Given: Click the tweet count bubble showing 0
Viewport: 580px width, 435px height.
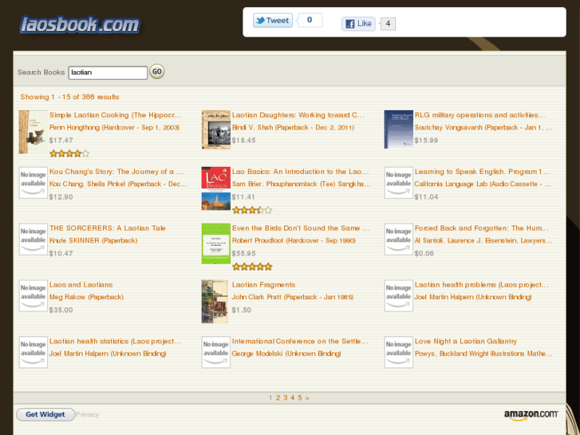Looking at the screenshot, I should pos(310,20).
